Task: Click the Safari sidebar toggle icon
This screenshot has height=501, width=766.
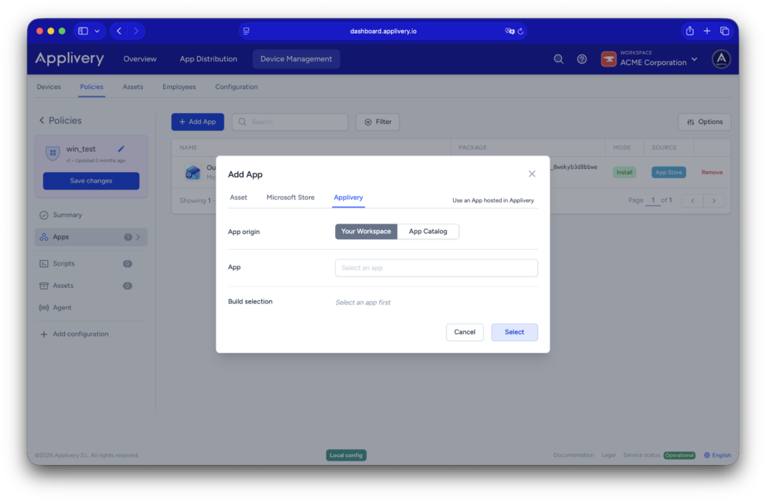Action: coord(83,31)
